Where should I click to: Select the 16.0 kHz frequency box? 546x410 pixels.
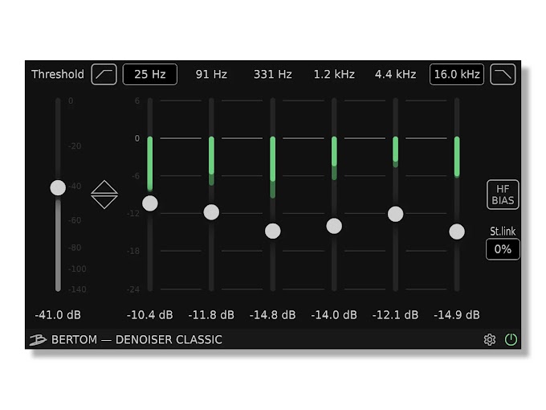pos(457,74)
